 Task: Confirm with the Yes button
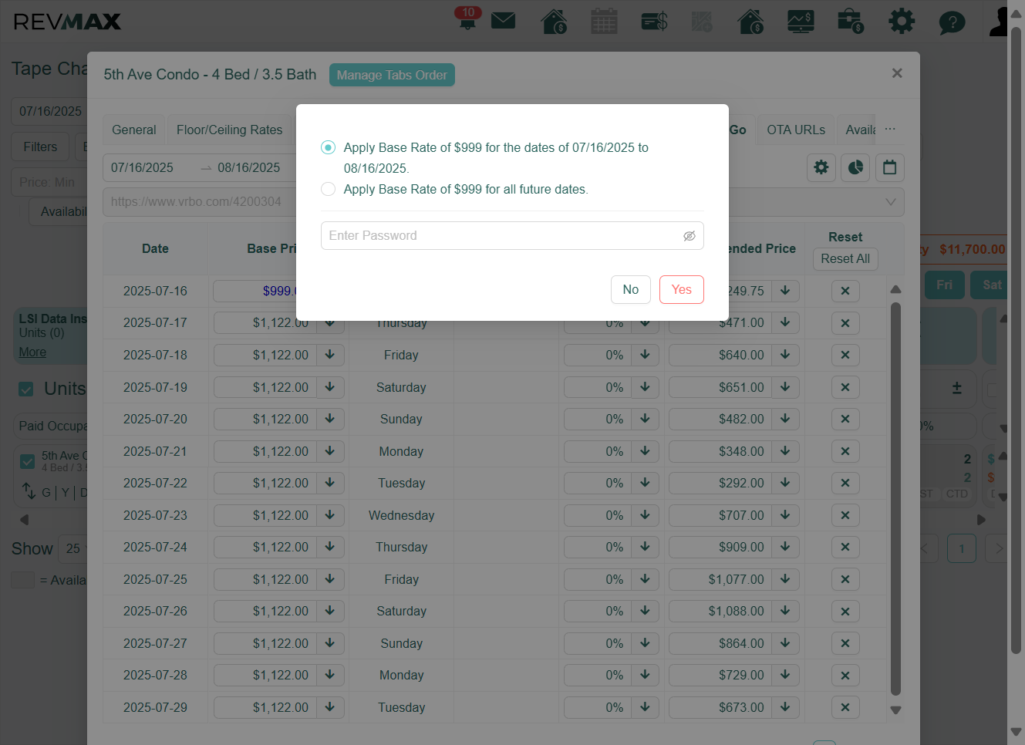point(682,290)
